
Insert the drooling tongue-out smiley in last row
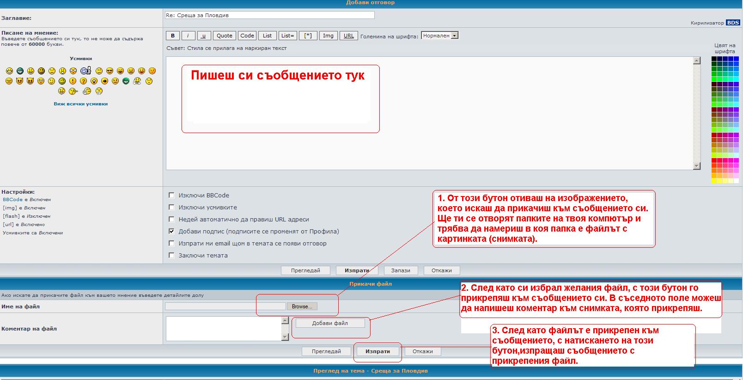click(61, 91)
